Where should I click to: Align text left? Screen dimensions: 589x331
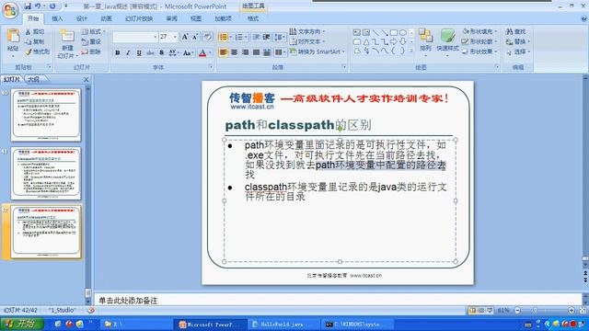[223, 52]
